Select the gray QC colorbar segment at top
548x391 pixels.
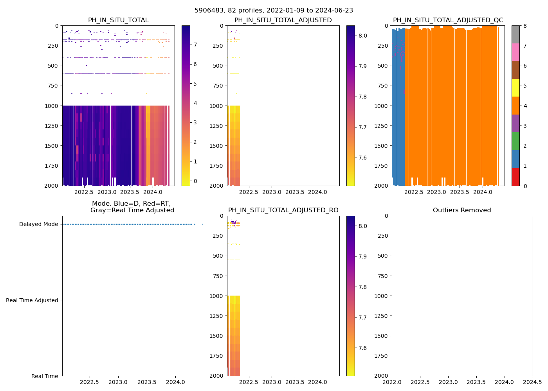[516, 34]
